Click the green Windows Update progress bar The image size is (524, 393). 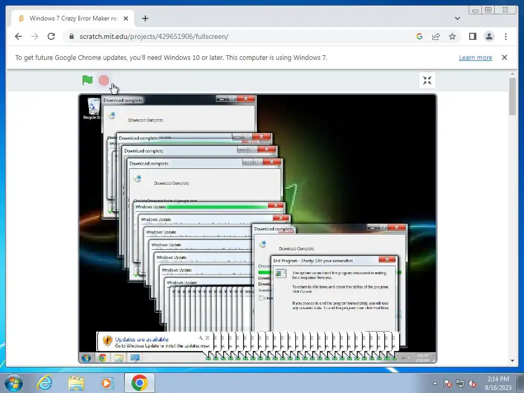coord(216,207)
